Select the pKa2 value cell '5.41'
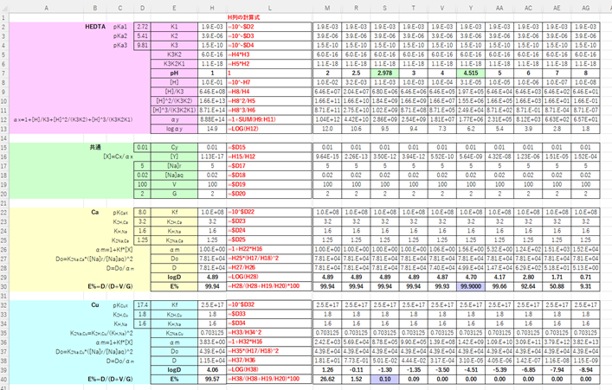The width and height of the screenshot is (612, 390). click(142, 35)
